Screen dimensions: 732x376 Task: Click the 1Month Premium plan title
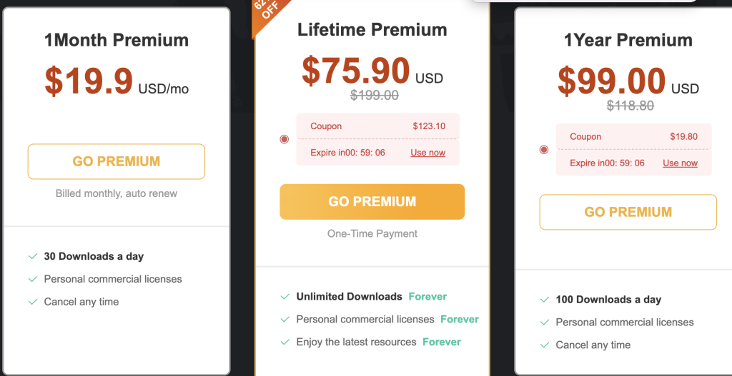(117, 40)
